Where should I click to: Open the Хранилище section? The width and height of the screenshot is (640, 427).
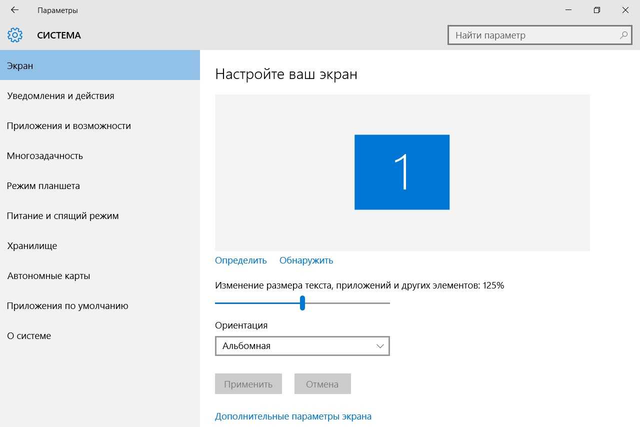click(x=32, y=245)
